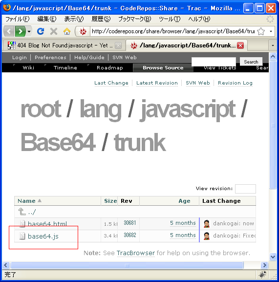Image resolution: width=279 pixels, height=282 pixels.
Task: Go back using the browser Back arrow
Action: tap(9, 31)
